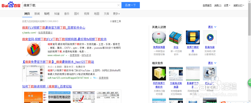Click the www.vidown.cn/ URL text

pos(56,55)
